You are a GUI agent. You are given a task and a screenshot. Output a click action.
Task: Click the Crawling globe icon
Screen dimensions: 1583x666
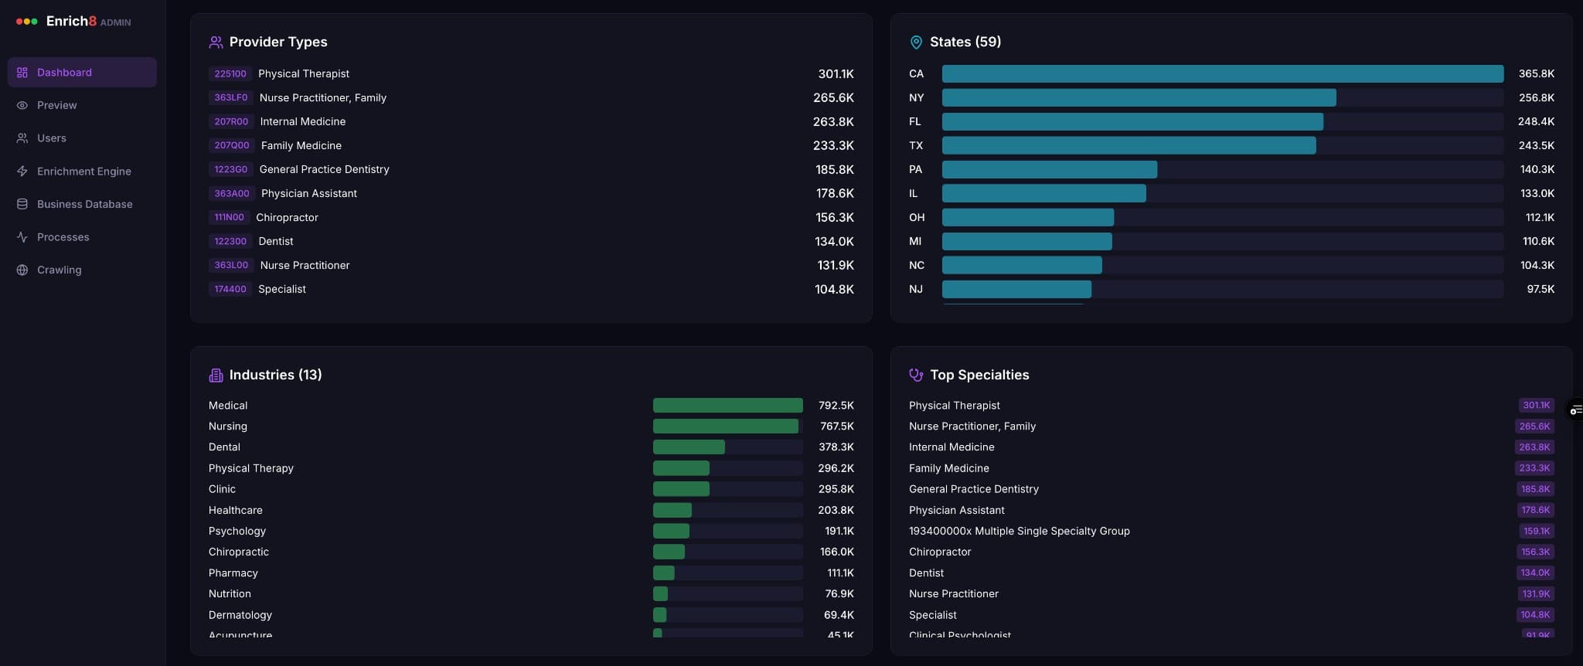click(x=22, y=270)
